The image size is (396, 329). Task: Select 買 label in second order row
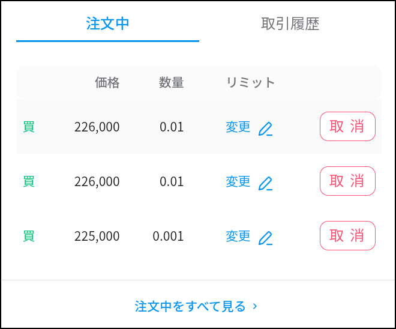click(x=29, y=181)
